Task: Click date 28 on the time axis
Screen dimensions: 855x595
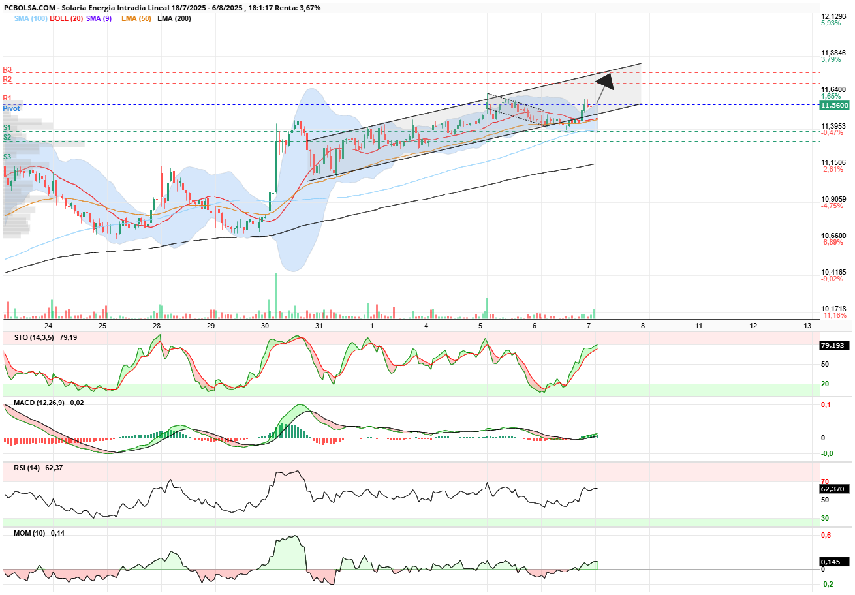Action: [157, 325]
